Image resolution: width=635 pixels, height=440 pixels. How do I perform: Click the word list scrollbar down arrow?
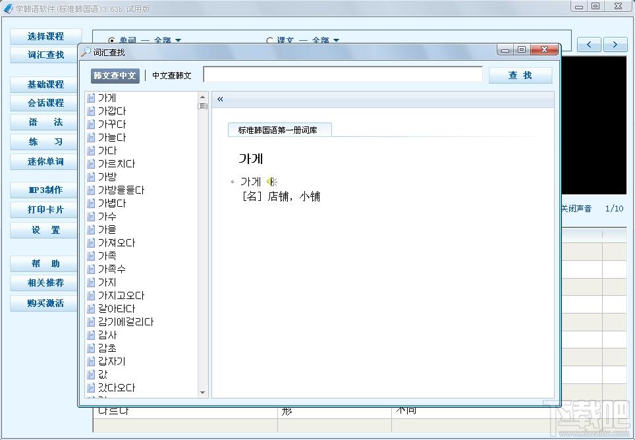coord(202,393)
